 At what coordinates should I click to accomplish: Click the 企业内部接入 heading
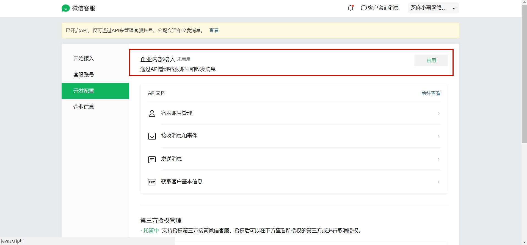[158, 59]
